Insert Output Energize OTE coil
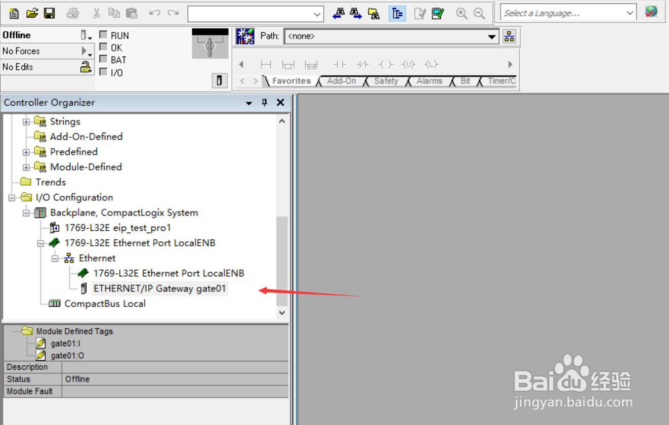 click(x=385, y=64)
